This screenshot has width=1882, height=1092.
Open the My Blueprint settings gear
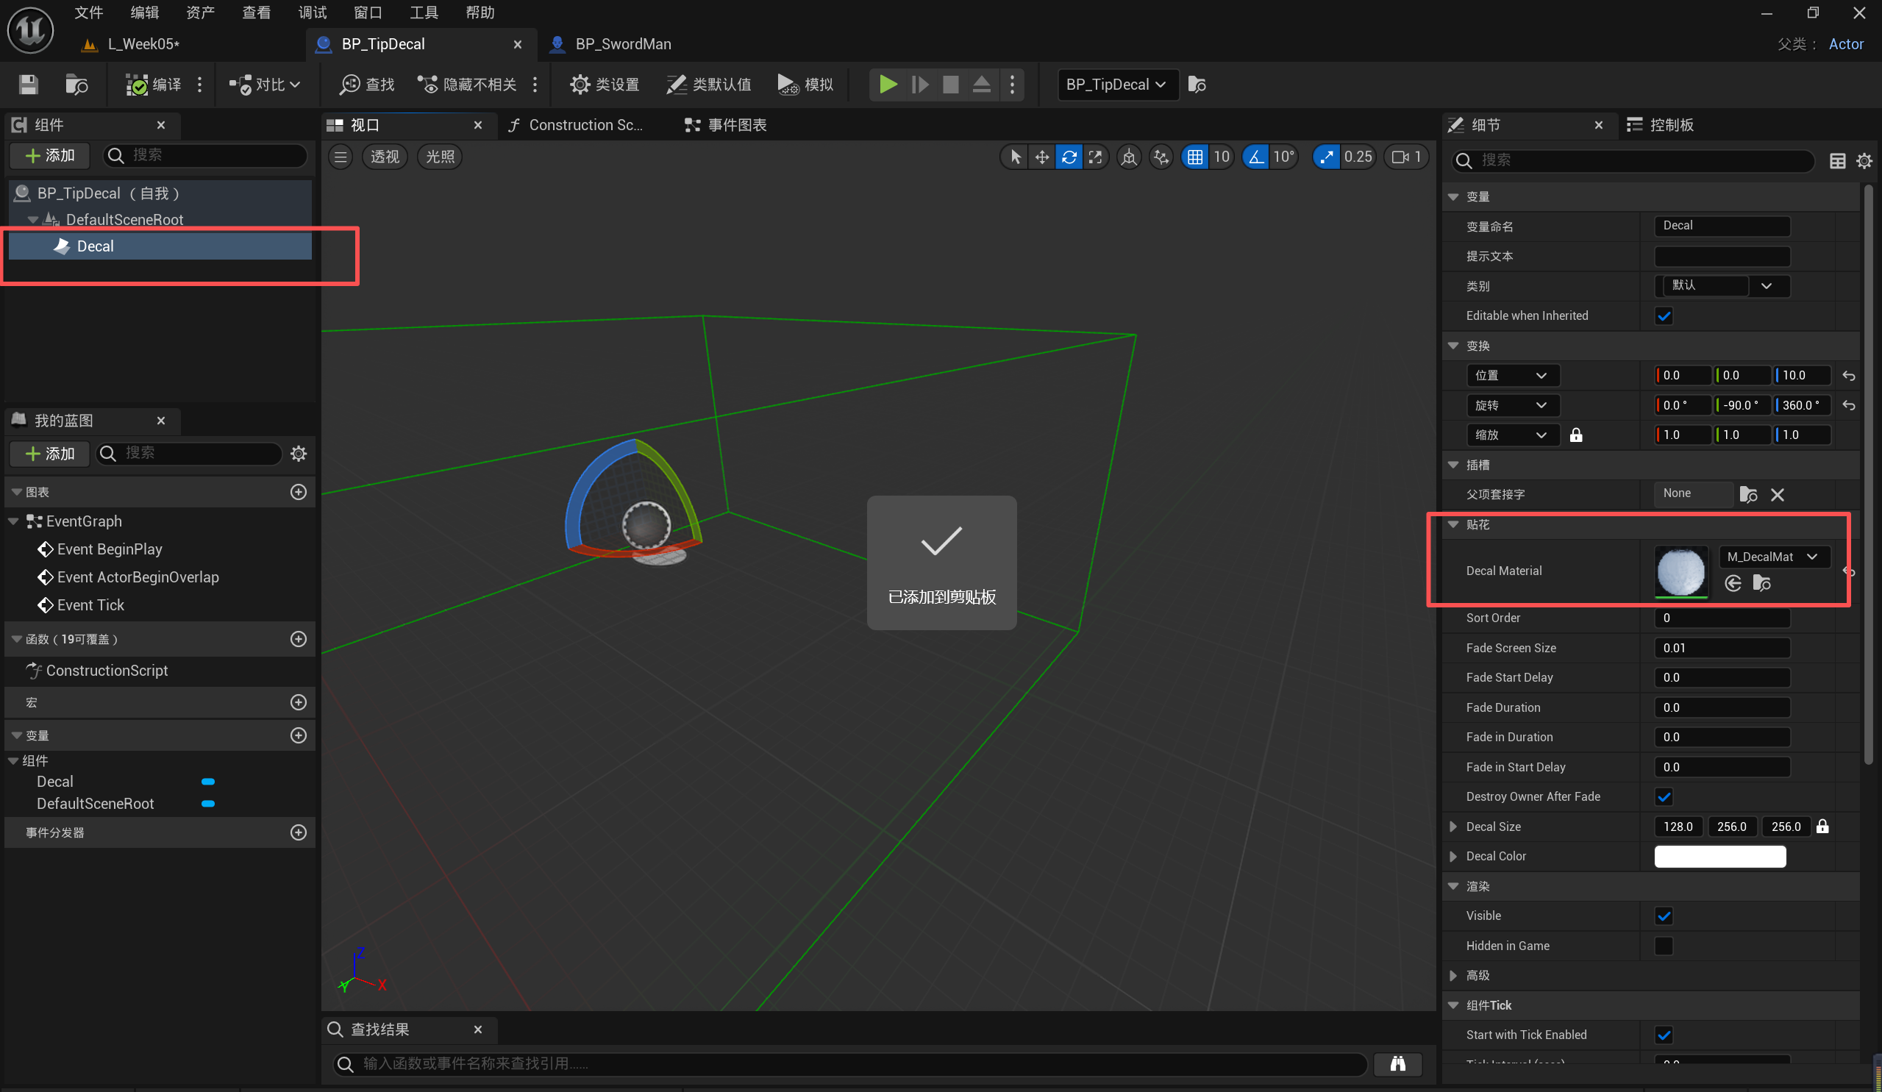[x=299, y=454]
